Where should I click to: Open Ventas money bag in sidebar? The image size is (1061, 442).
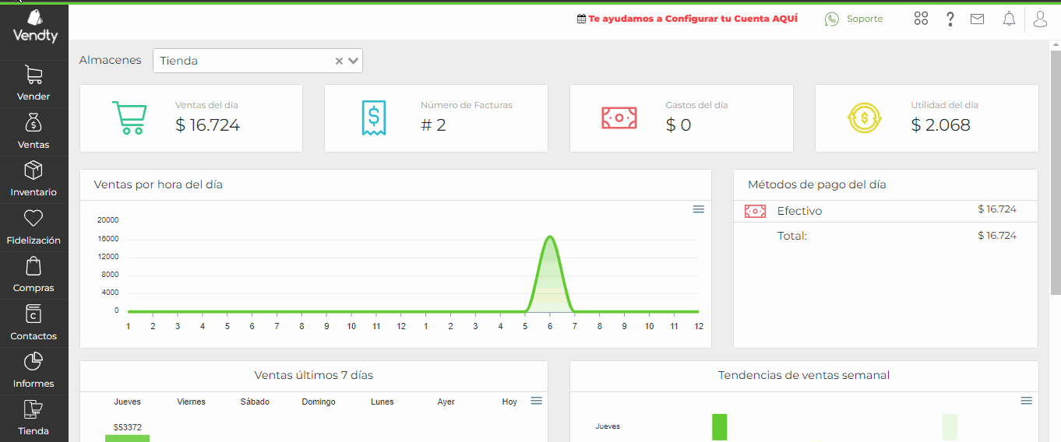[x=33, y=122]
